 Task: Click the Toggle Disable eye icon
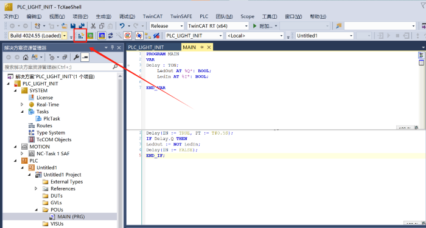[156, 35]
